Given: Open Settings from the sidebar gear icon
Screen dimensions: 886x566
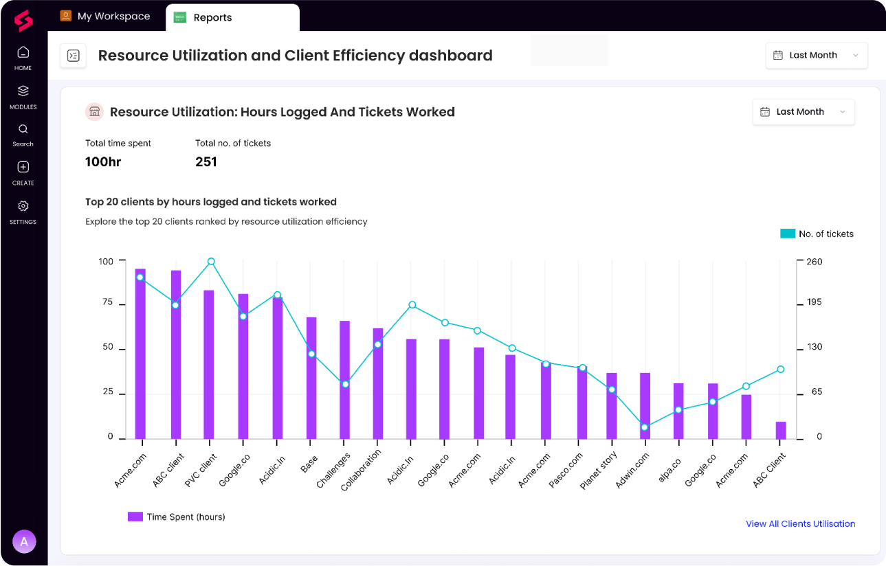Looking at the screenshot, I should pyautogui.click(x=23, y=210).
